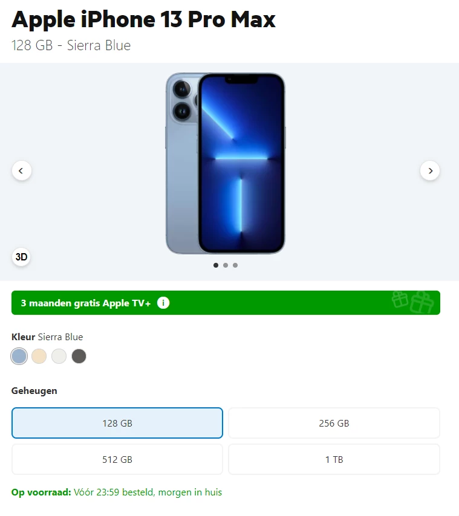This screenshot has width=459, height=516.
Task: Pick the 512 GB storage option
Action: click(117, 459)
